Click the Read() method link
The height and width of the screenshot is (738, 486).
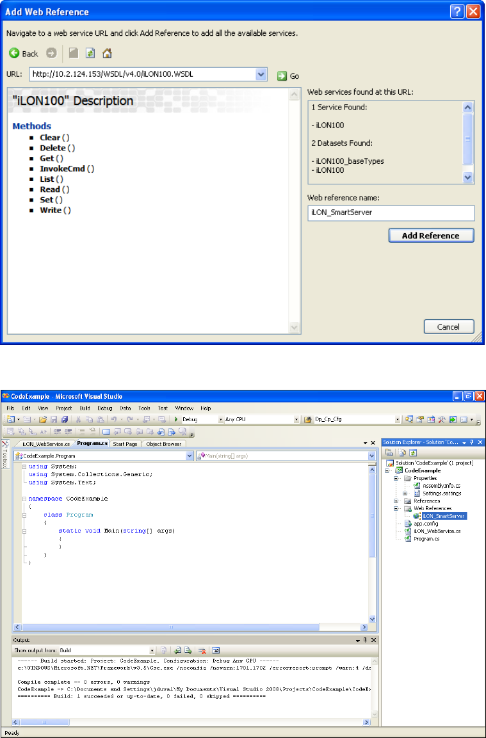[54, 189]
